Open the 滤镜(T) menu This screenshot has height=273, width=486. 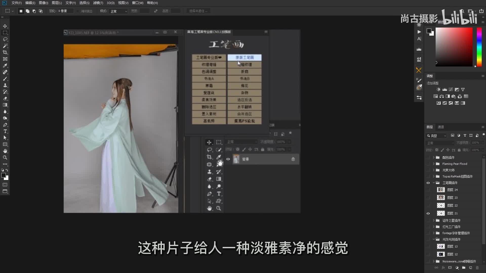click(98, 3)
